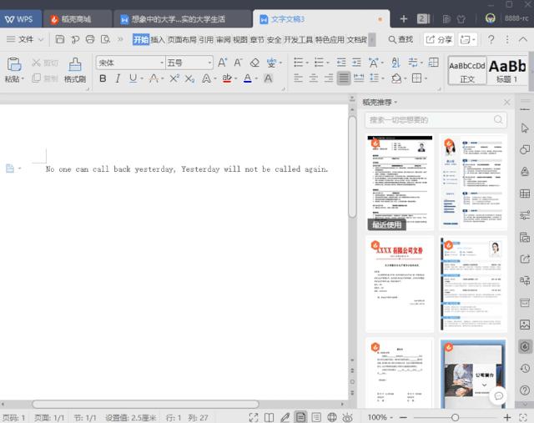This screenshot has height=423, width=534.
Task: Expand the 文件 menu
Action: click(25, 39)
